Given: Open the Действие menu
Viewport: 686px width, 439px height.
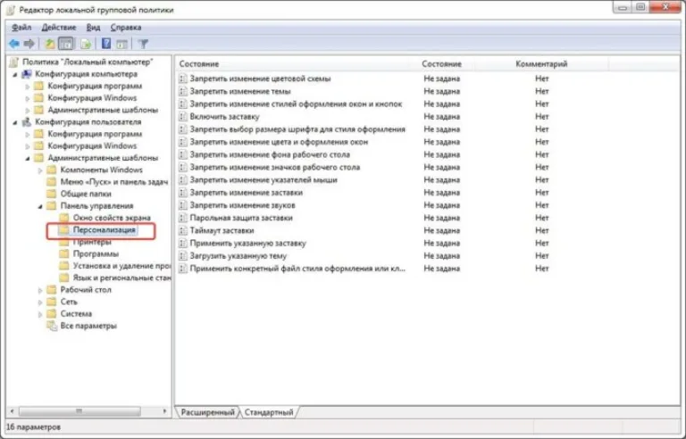Looking at the screenshot, I should click(59, 28).
